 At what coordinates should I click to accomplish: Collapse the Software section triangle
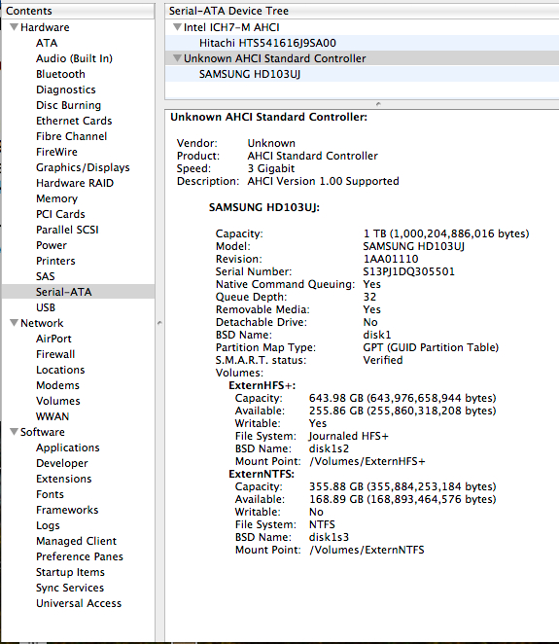14,432
